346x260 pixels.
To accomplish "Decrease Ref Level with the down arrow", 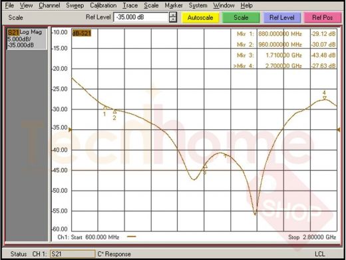I will 173,20.
